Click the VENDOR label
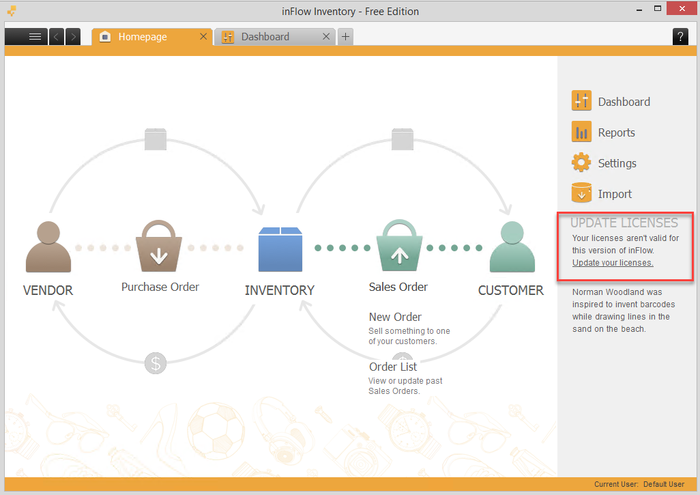700x495 pixels. (48, 290)
